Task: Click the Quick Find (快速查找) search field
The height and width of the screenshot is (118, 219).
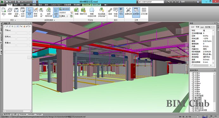Action: 65,13
